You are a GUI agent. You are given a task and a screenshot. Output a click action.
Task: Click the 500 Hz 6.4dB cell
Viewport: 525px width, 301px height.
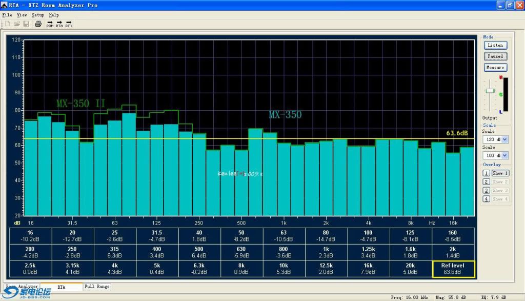click(199, 252)
